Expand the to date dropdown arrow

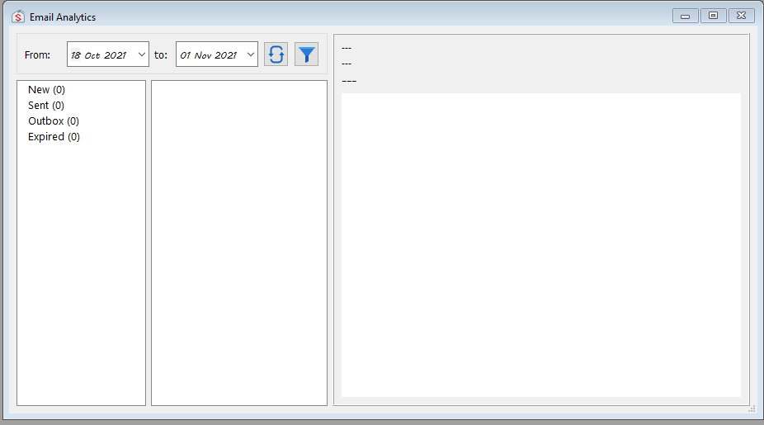pos(250,54)
